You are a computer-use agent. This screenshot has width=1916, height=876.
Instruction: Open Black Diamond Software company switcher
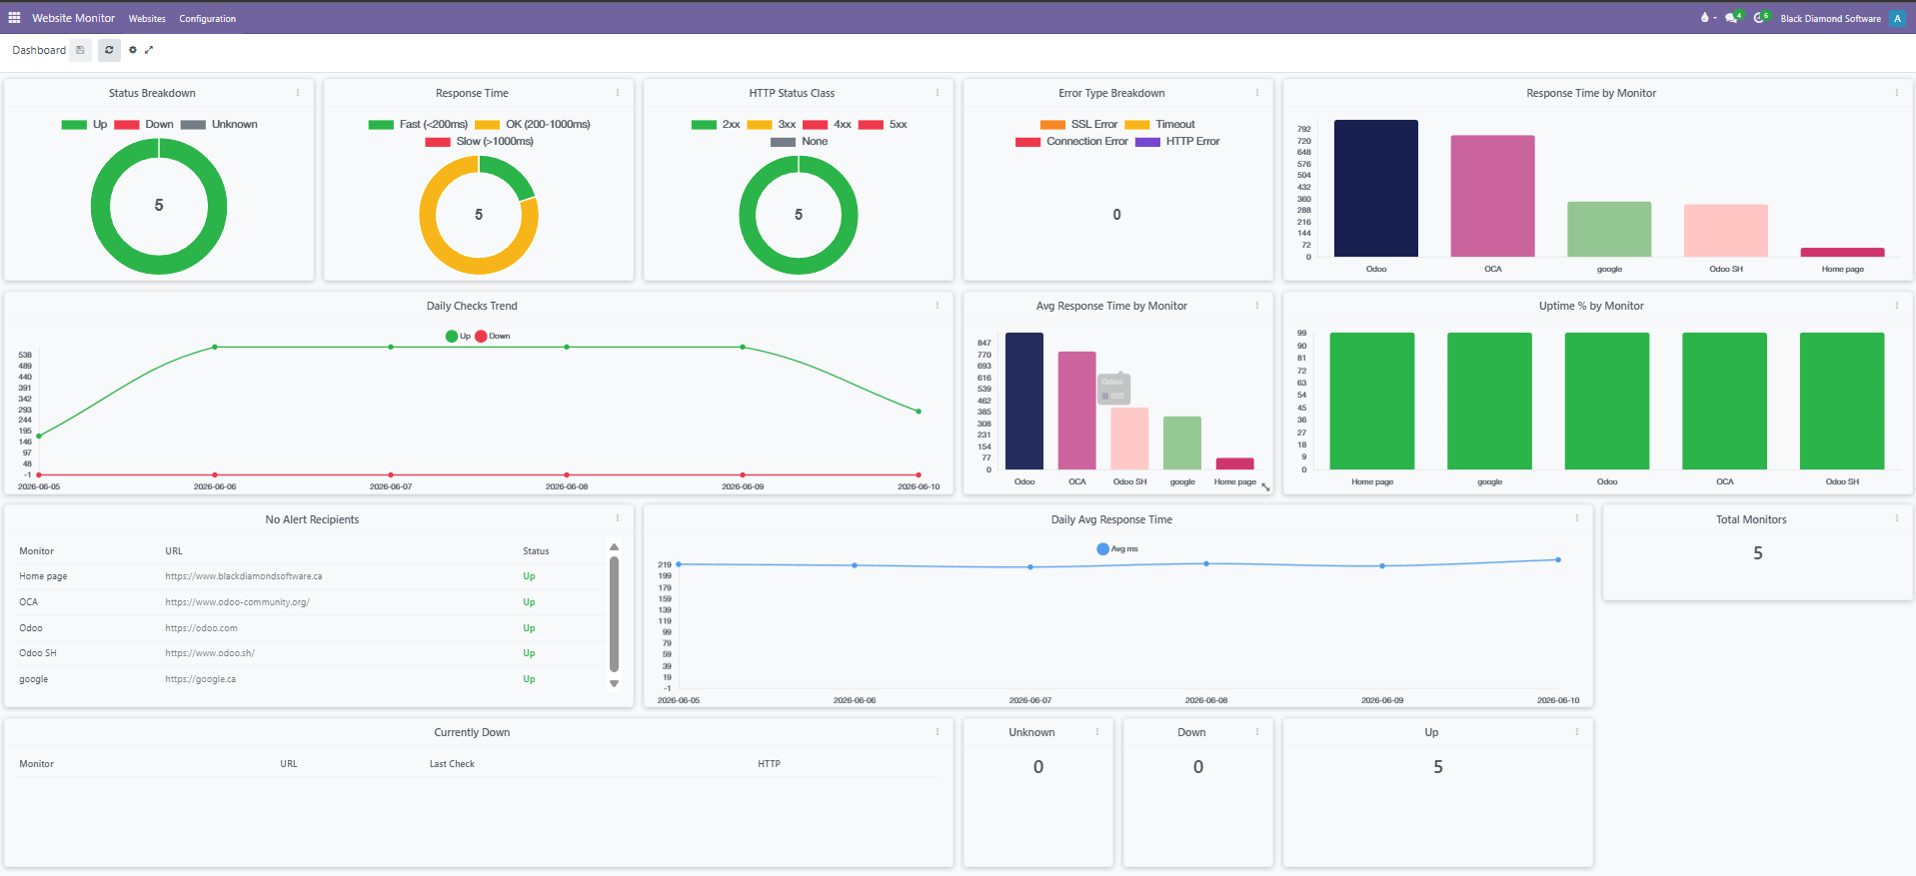click(x=1830, y=19)
